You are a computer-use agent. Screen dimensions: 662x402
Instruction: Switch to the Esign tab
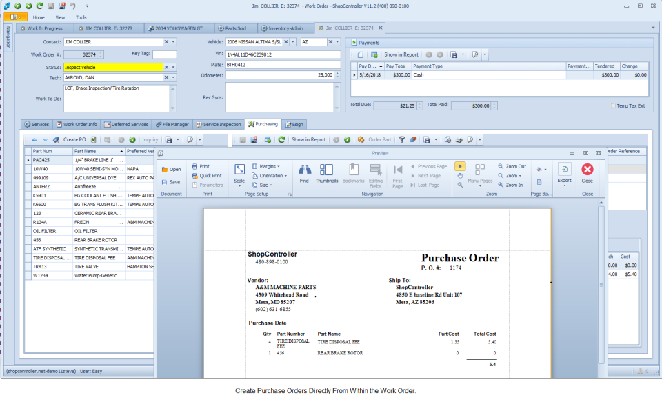(x=294, y=124)
